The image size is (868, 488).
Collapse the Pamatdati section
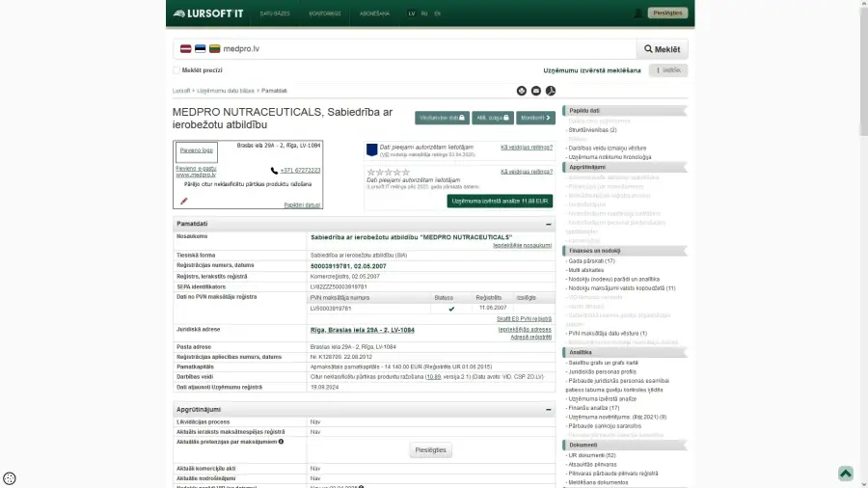click(548, 224)
